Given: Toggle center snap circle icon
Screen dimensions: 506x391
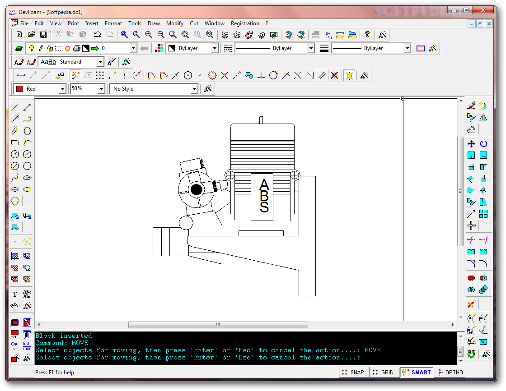Looking at the screenshot, I should [188, 76].
